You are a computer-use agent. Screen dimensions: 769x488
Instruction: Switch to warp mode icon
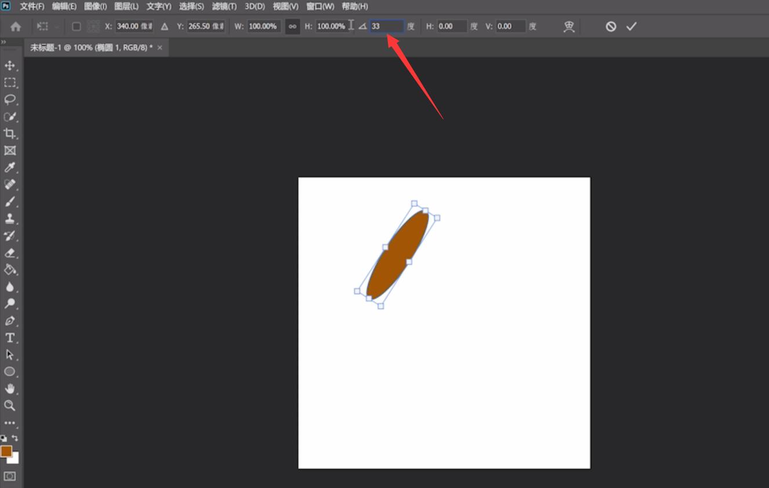569,27
